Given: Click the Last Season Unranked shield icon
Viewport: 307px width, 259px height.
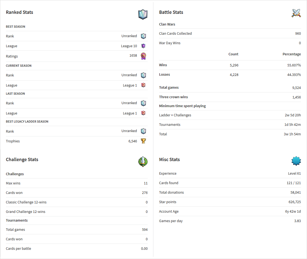Looking at the screenshot, I should tap(143, 103).
